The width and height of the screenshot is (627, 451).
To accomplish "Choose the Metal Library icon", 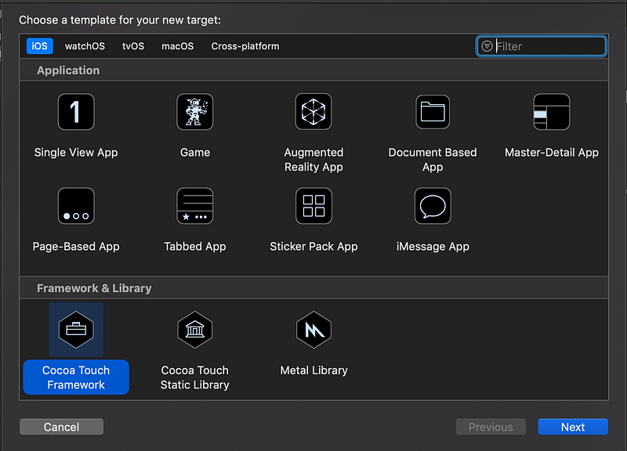I will coord(313,330).
